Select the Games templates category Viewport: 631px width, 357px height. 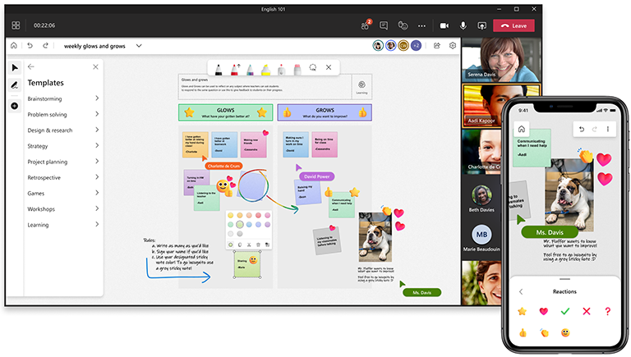[x=97, y=193]
